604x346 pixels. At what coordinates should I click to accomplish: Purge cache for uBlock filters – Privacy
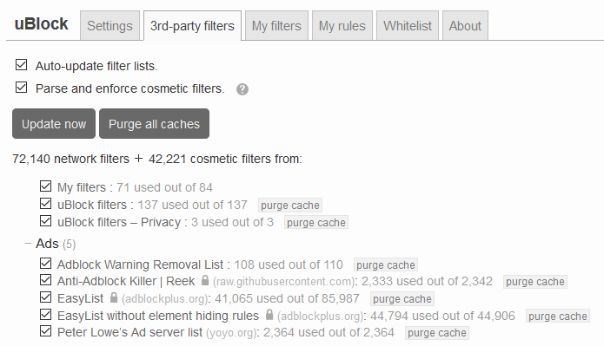pos(315,223)
